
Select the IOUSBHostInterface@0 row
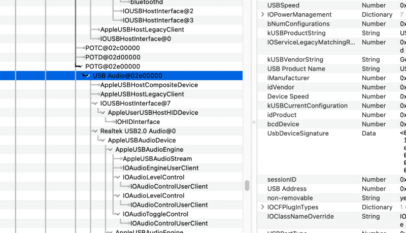tap(136, 39)
